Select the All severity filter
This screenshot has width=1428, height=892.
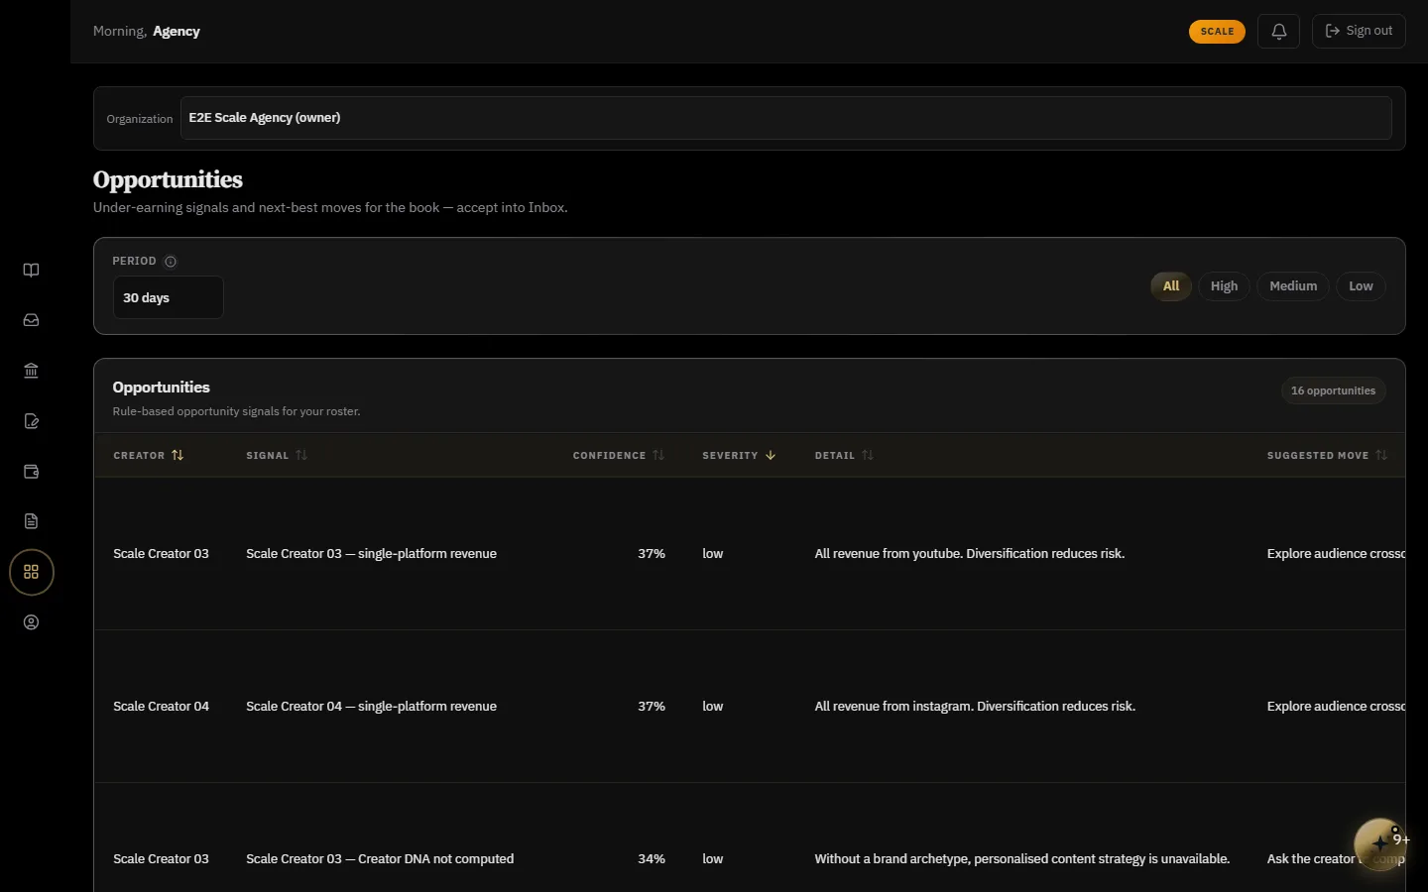tap(1171, 286)
